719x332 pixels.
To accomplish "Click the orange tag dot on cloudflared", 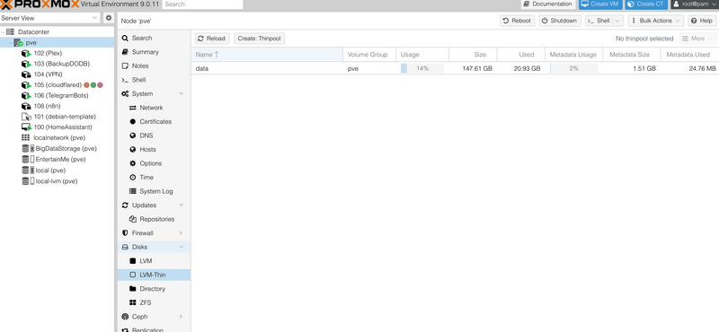I will pos(86,85).
